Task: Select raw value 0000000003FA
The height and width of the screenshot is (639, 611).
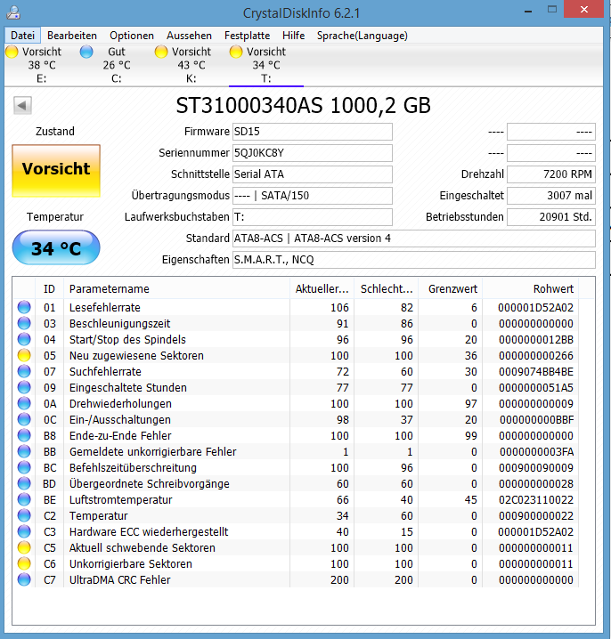Action: [x=536, y=451]
